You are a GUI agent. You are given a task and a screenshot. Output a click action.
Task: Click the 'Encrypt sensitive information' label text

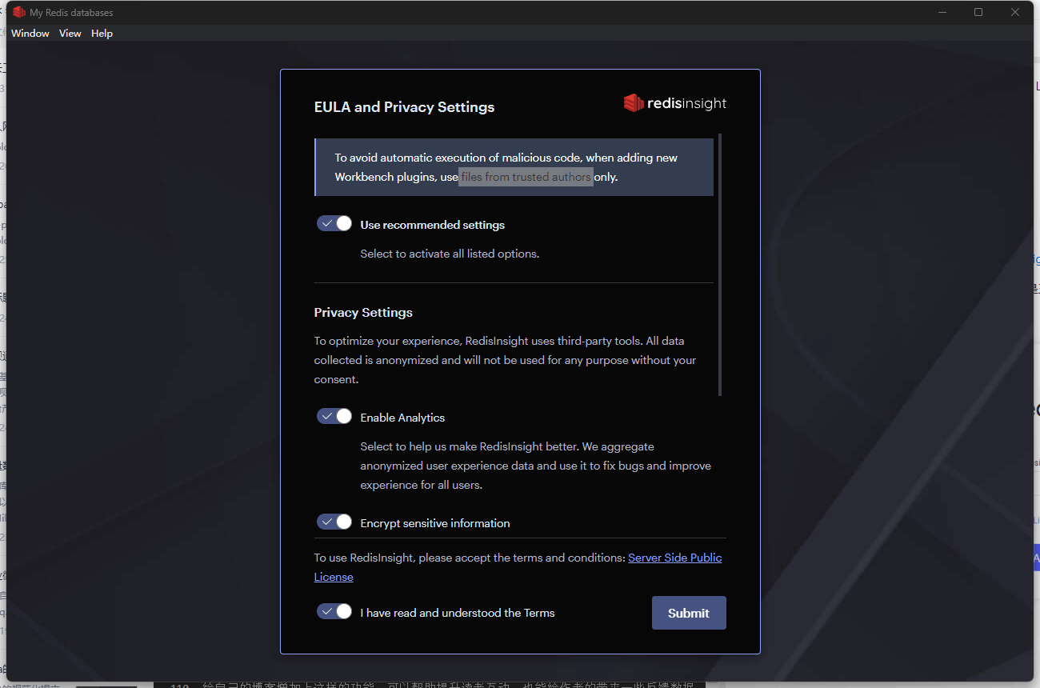pyautogui.click(x=435, y=523)
